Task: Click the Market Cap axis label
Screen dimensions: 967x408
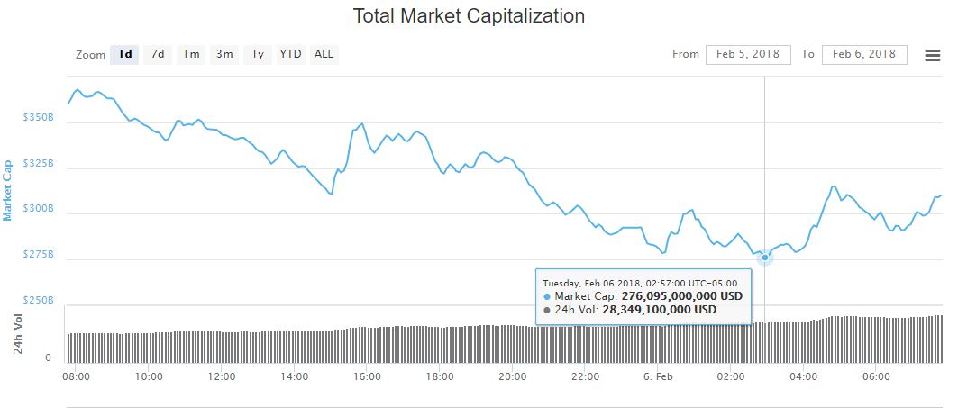Action: [8, 190]
